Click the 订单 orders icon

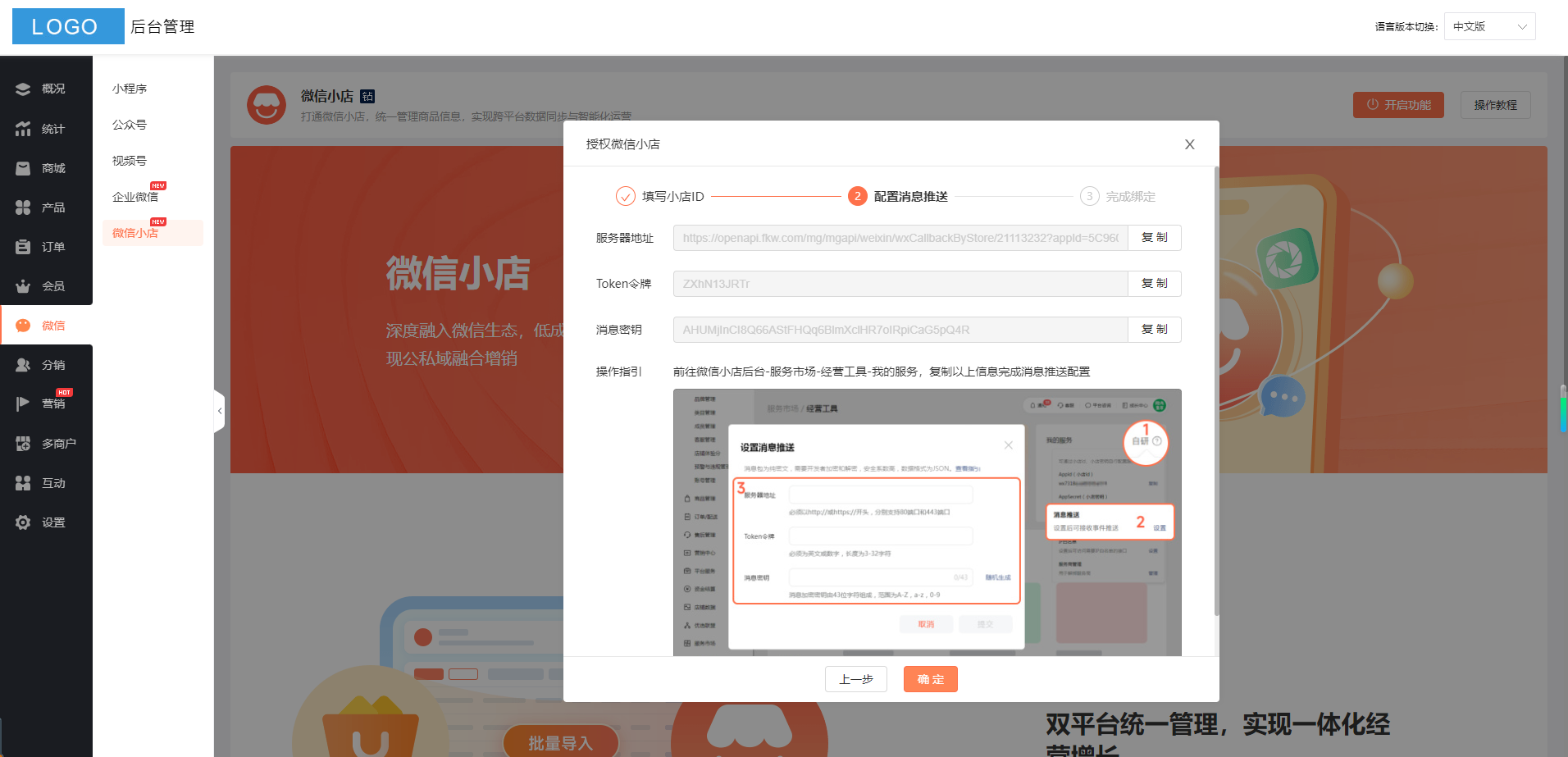pyautogui.click(x=23, y=247)
